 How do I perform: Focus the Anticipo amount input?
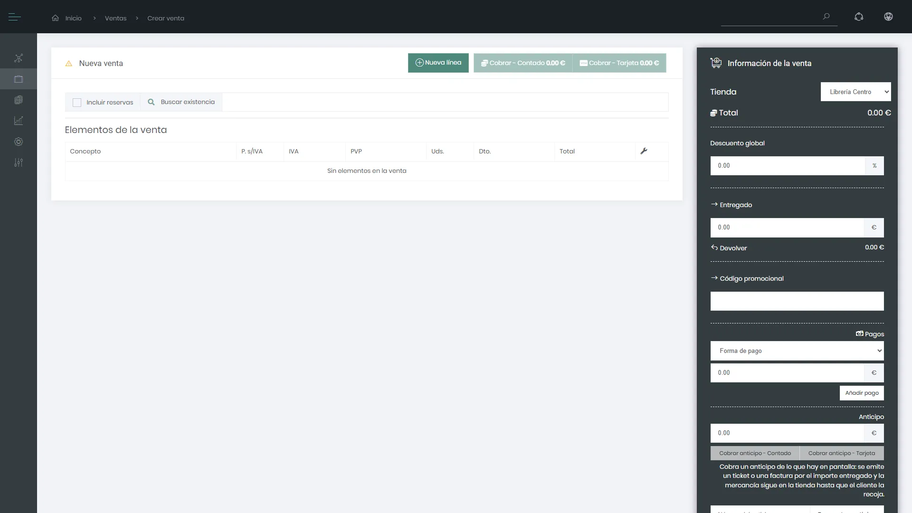click(x=787, y=433)
